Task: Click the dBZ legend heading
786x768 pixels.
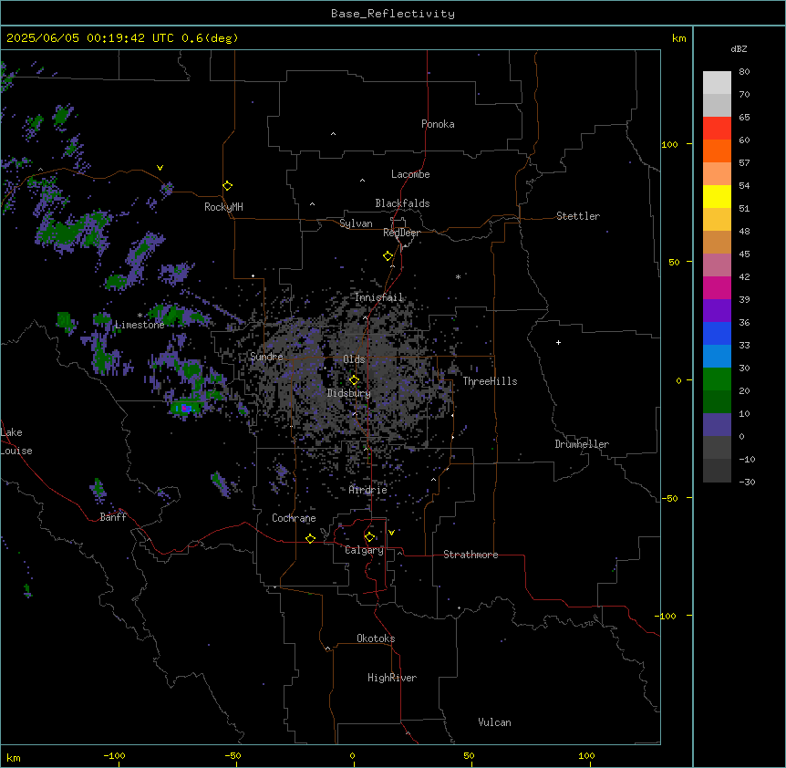Action: [739, 48]
